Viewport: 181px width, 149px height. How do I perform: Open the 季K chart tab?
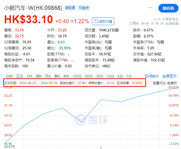click(x=57, y=76)
